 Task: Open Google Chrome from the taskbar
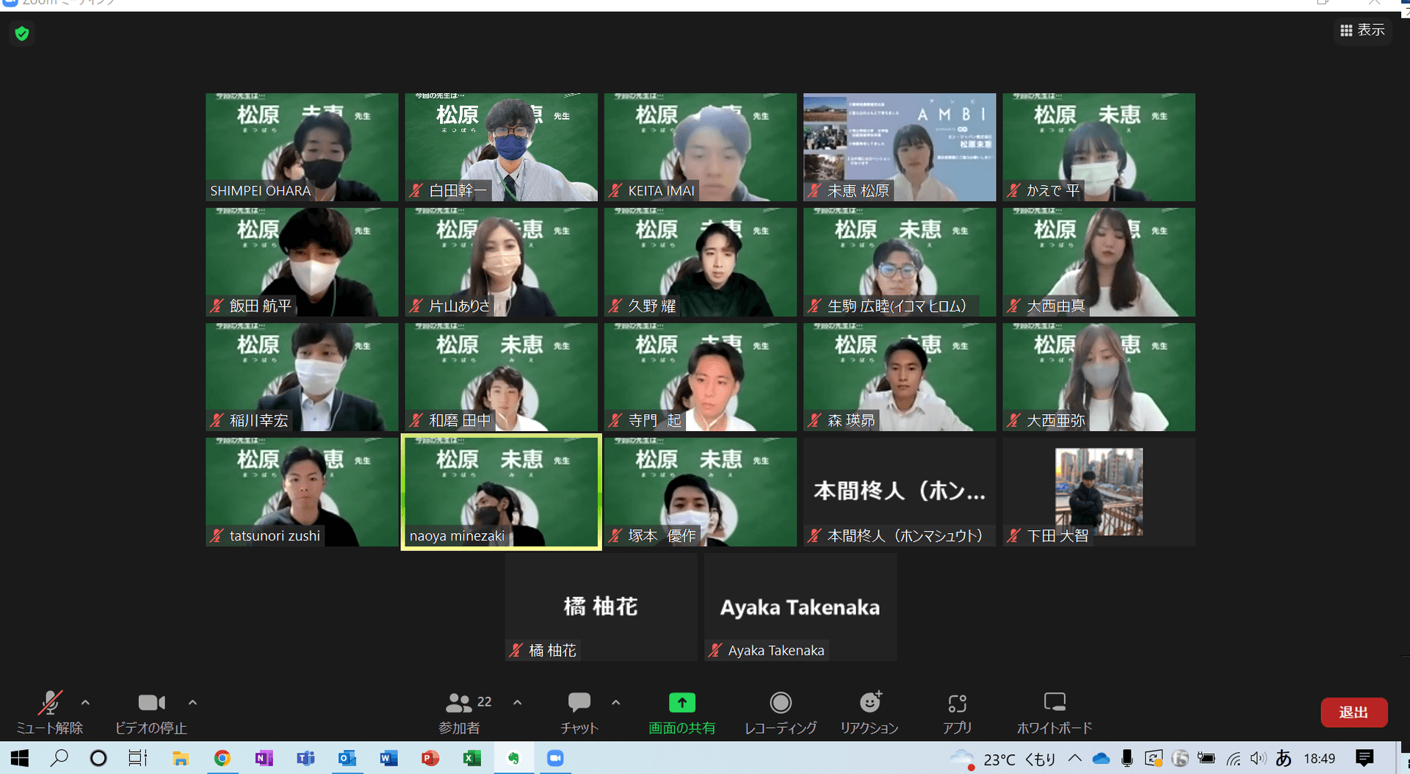tap(222, 758)
